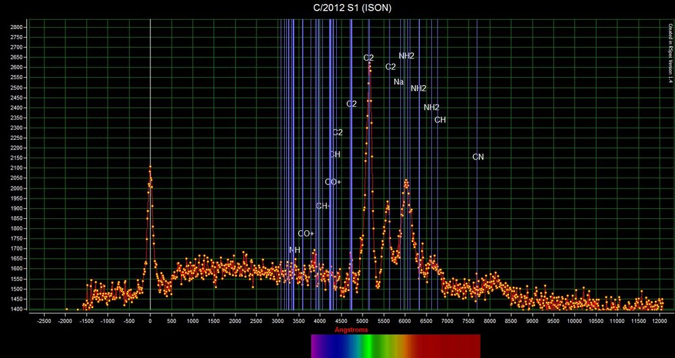Click the red Angstroms axis label

point(352,330)
